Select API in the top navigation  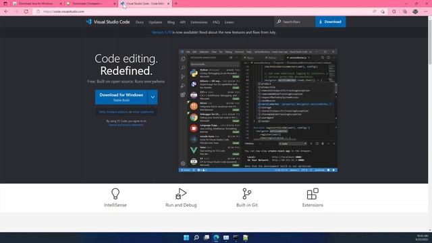click(x=183, y=22)
